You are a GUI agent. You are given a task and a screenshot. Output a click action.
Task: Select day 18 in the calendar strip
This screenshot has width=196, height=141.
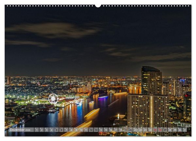pyautogui.click(x=121, y=130)
